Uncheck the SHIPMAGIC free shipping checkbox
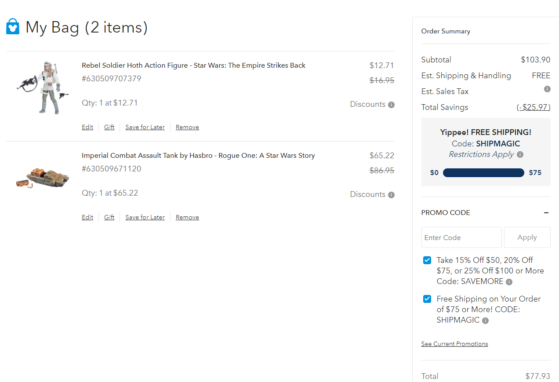This screenshot has height=382, width=559. 427,299
